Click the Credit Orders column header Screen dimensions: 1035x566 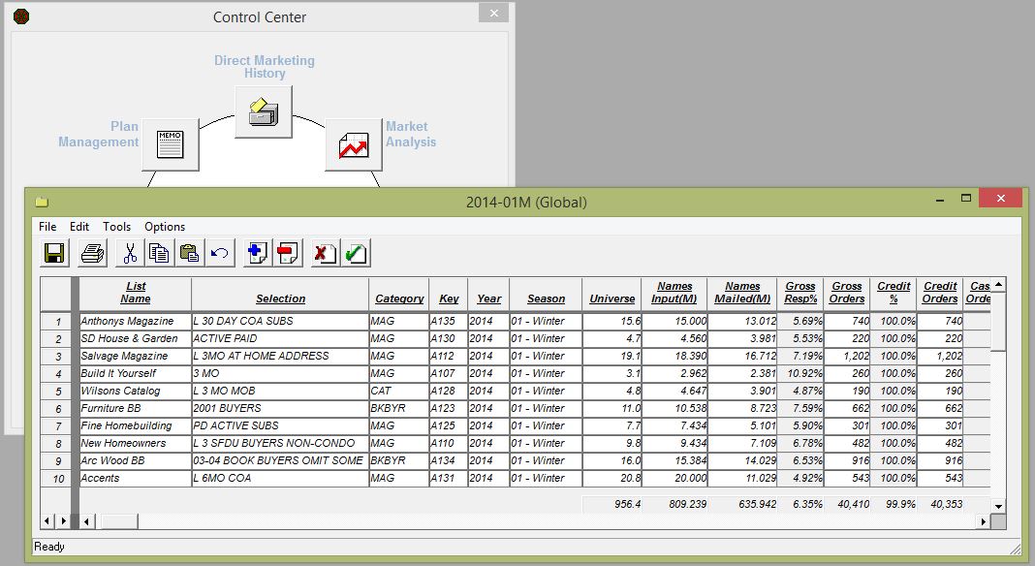click(940, 294)
